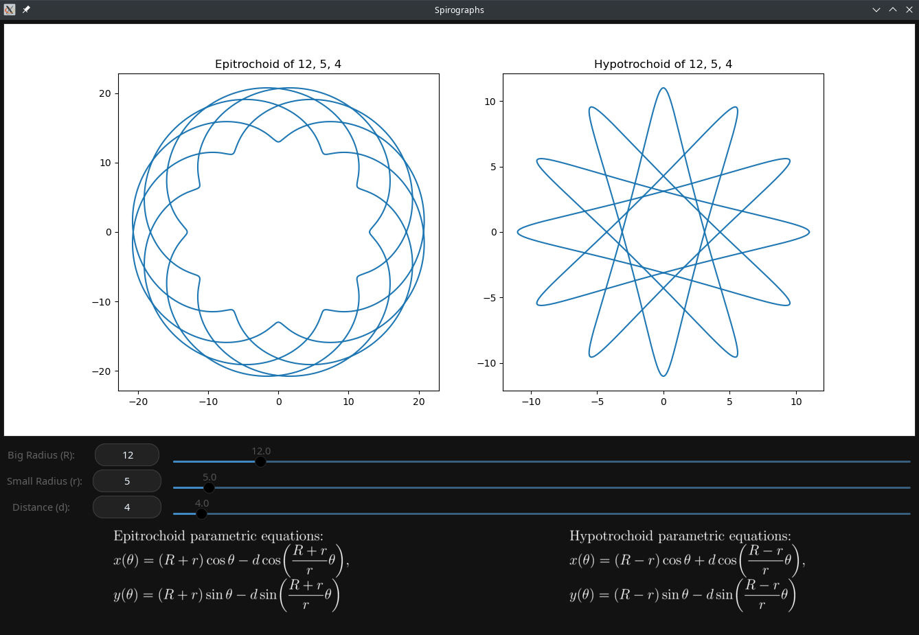Click the 'Small Radius (r):' label
Viewport: 919px width, 635px height.
coord(45,481)
